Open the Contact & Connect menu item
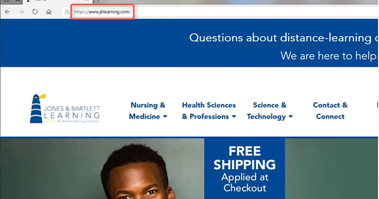Viewport: 379px width, 199px height. pos(330,111)
